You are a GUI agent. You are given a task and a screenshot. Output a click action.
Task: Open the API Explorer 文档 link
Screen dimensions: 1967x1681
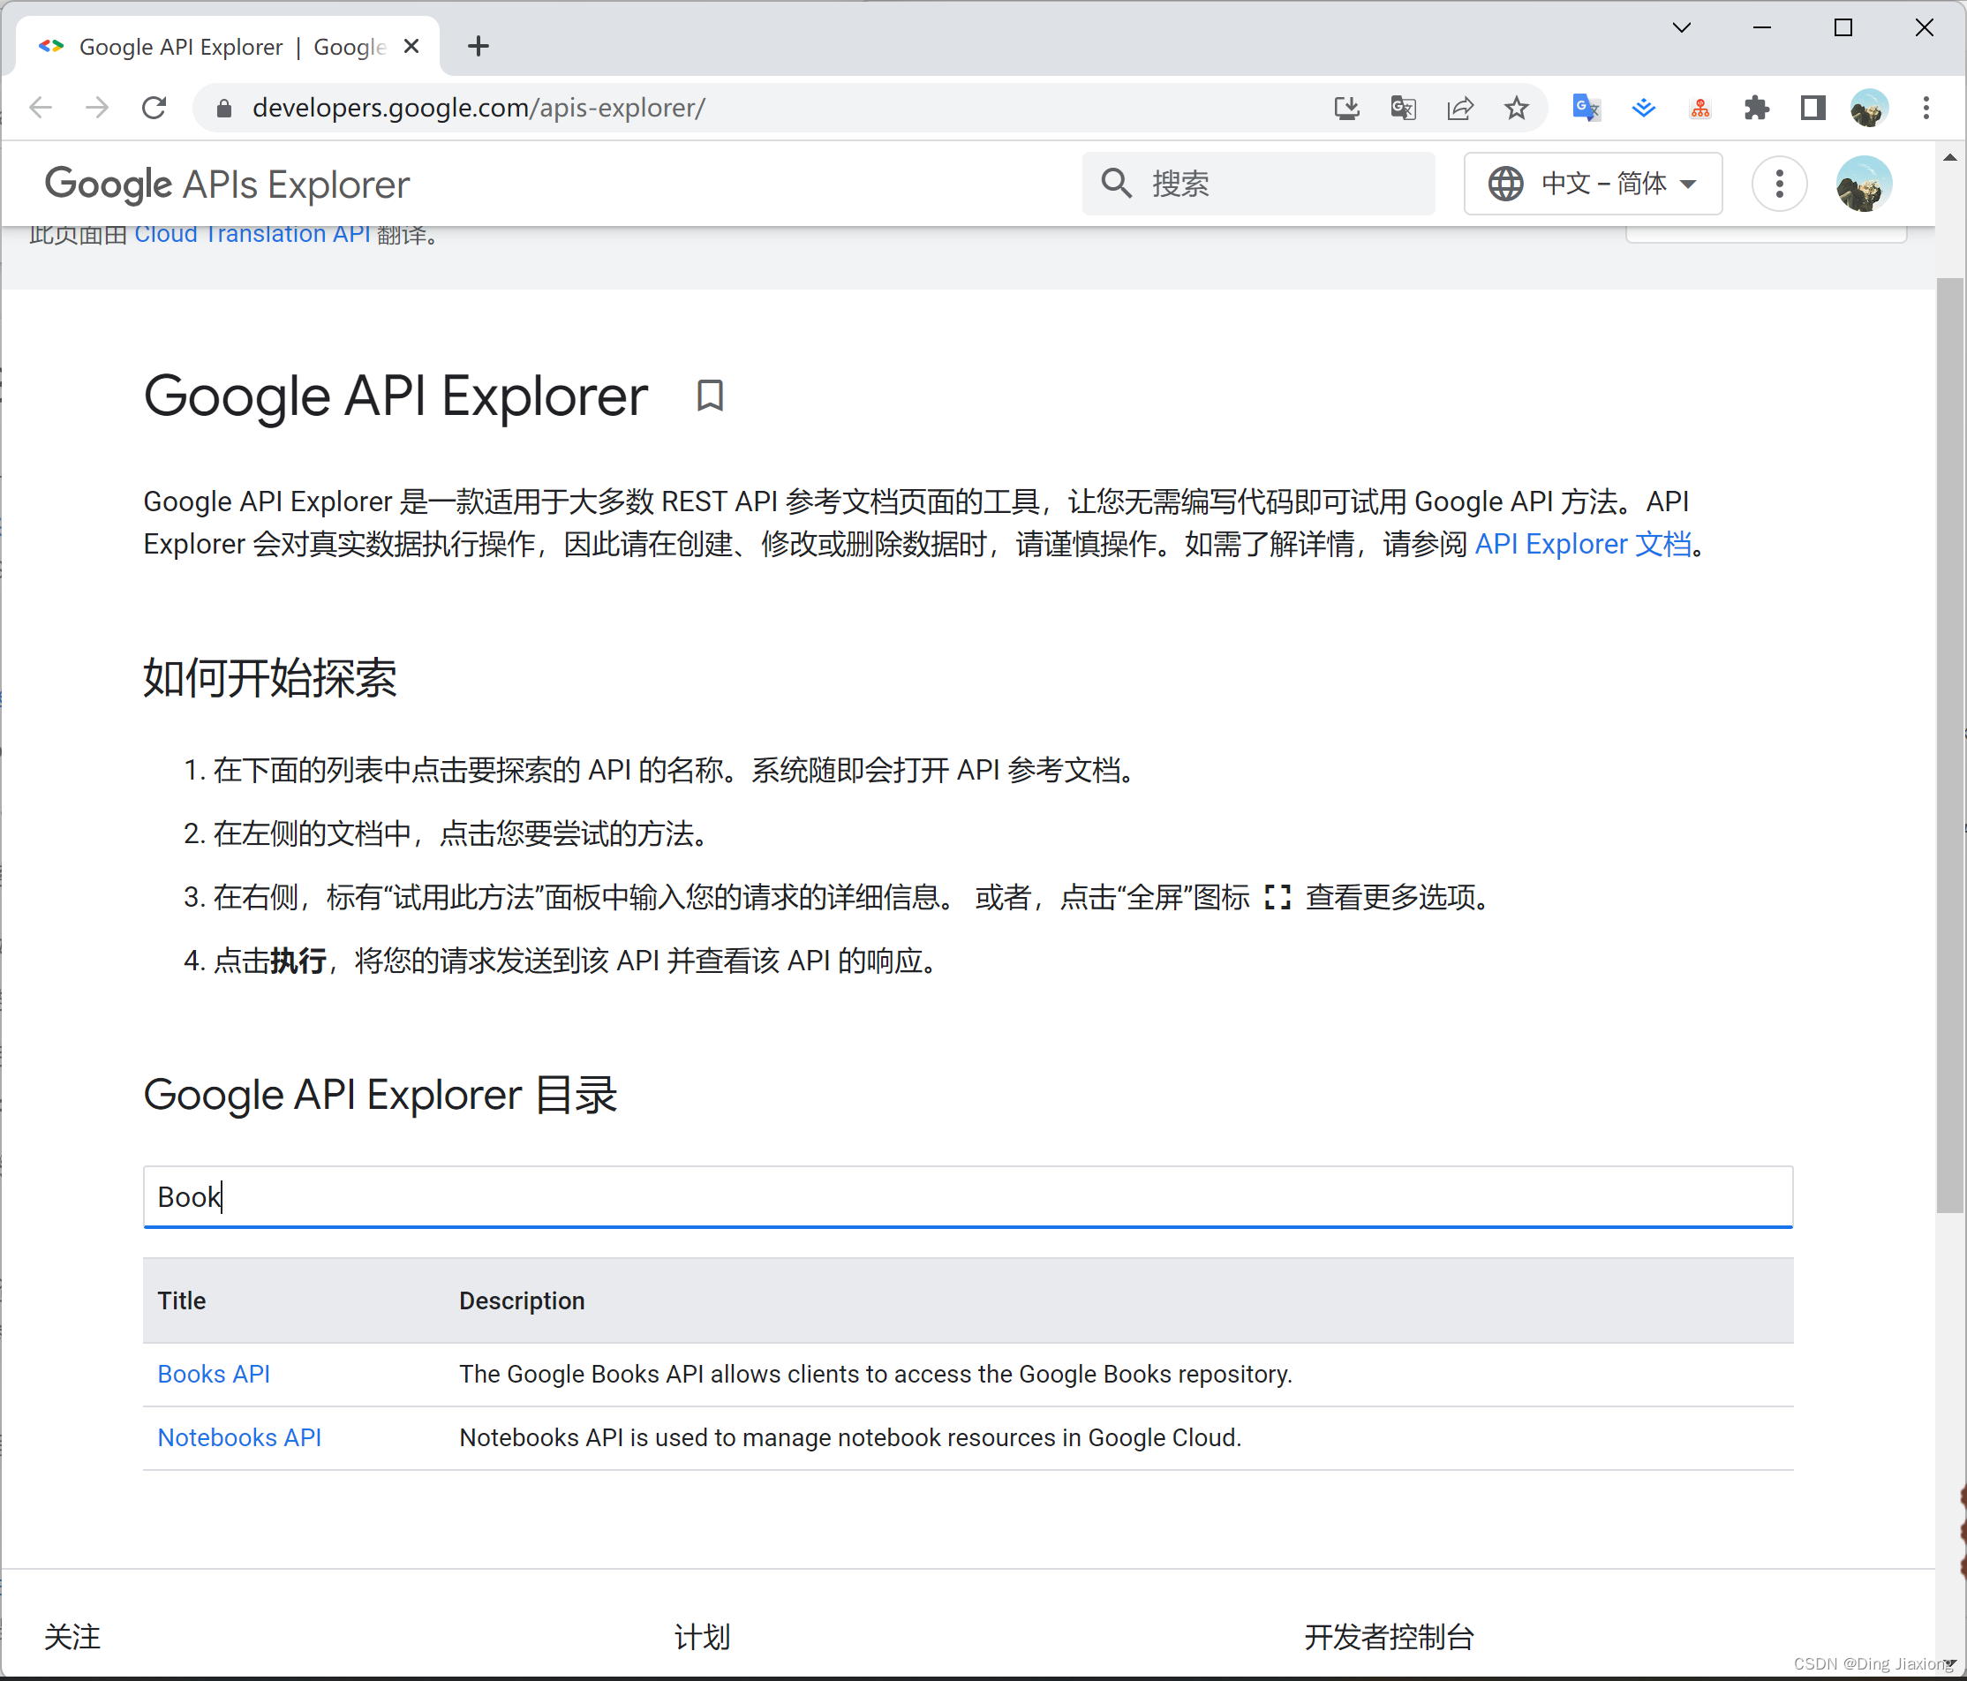click(1583, 544)
